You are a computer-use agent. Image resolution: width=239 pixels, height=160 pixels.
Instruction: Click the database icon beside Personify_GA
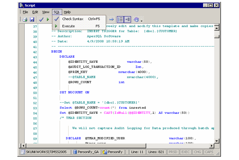coord(75,152)
